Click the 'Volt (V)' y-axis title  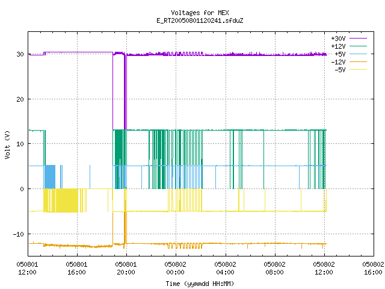7,144
